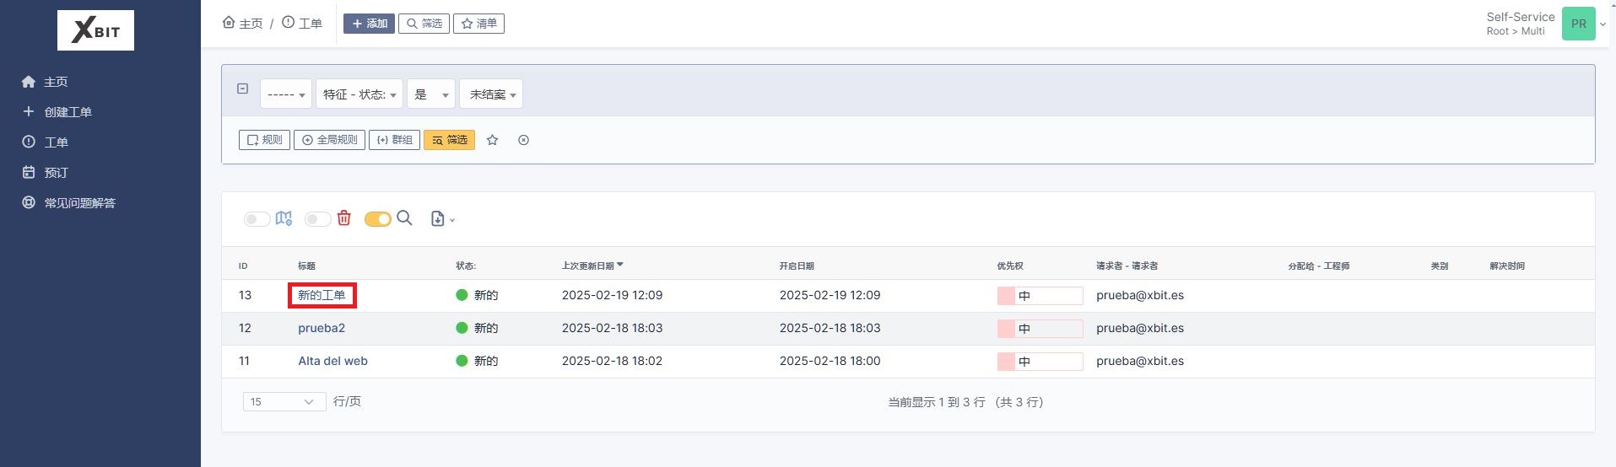Click the Self-Service profile label
The width and height of the screenshot is (1616, 467).
pos(1520,17)
